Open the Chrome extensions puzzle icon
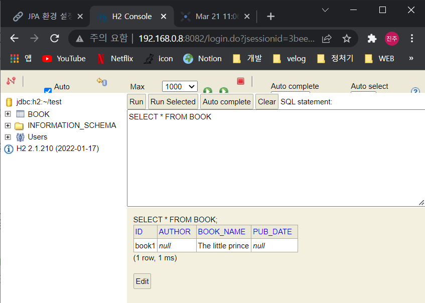 pos(371,38)
